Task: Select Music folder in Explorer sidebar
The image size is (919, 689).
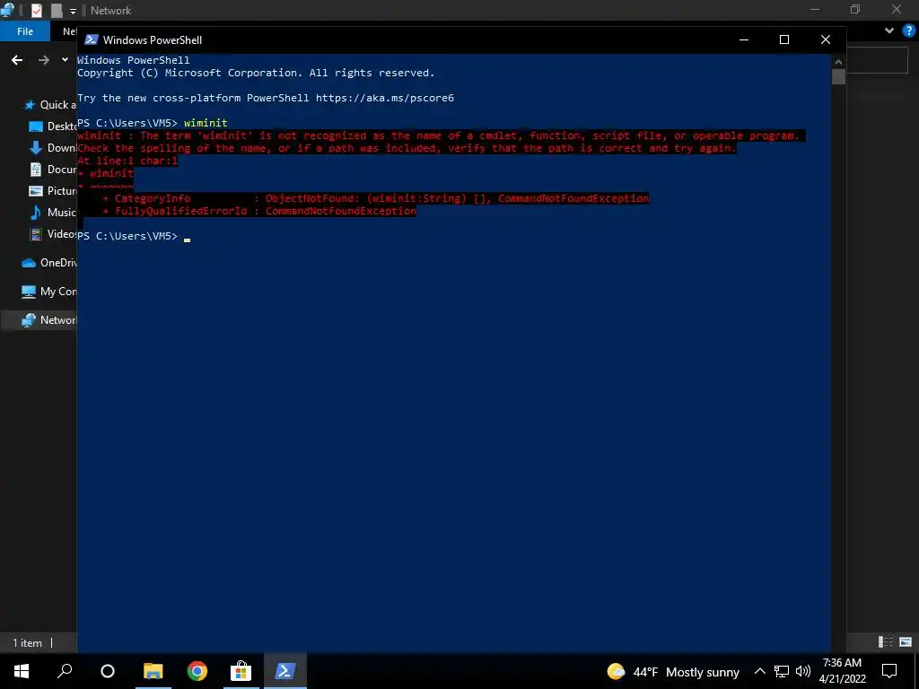Action: (53, 212)
